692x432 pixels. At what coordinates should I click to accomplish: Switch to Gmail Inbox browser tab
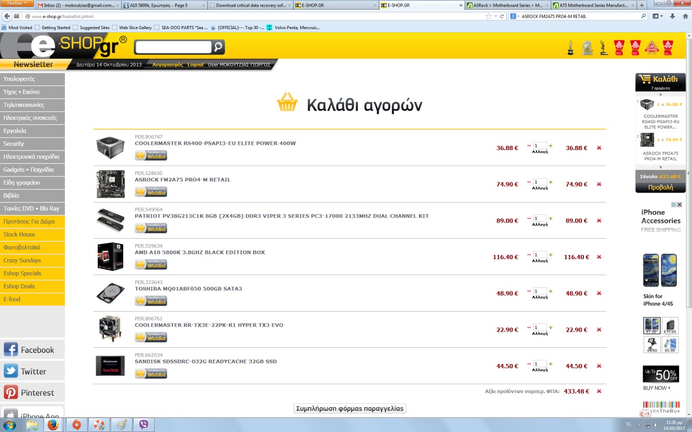point(78,5)
